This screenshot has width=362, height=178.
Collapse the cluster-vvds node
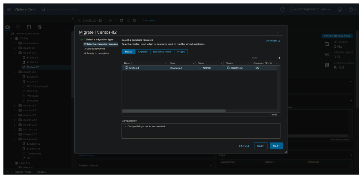[x=15, y=139]
